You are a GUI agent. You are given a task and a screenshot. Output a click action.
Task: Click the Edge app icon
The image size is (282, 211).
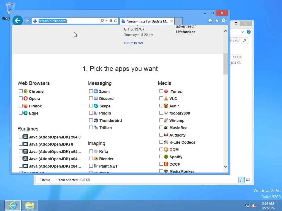26,113
